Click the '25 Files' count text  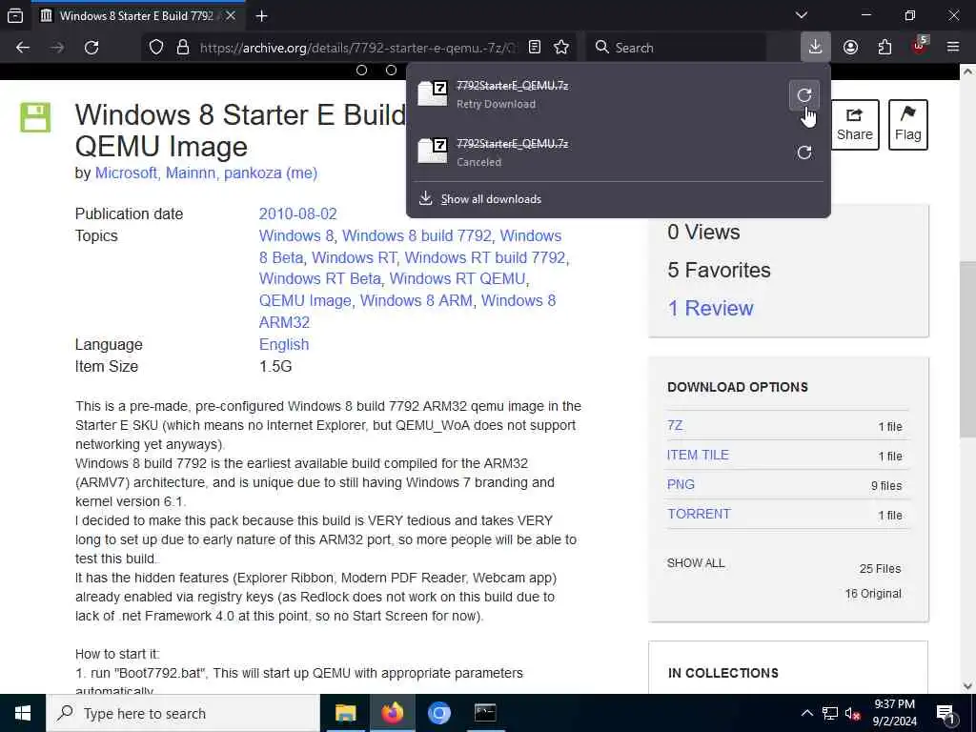880,569
